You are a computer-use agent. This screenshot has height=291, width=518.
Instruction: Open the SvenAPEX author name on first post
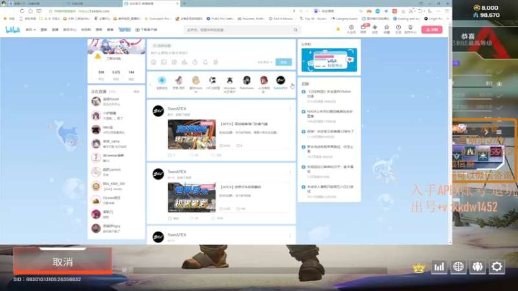177,109
